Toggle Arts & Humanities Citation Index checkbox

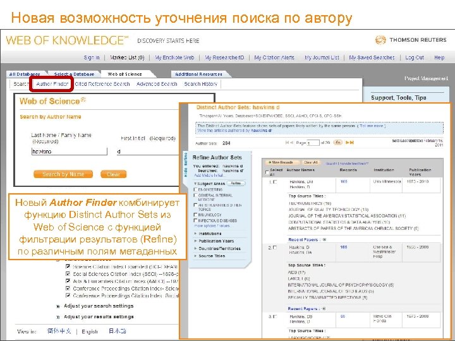pyautogui.click(x=68, y=281)
